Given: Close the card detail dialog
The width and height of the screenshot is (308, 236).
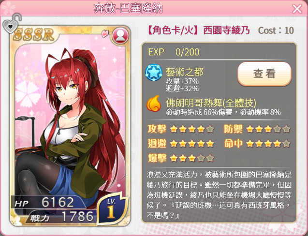Looking at the screenshot, I should (297, 9).
